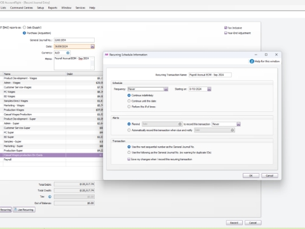Select the Customer Service-Wages row
The image size is (305, 229).
point(51,87)
